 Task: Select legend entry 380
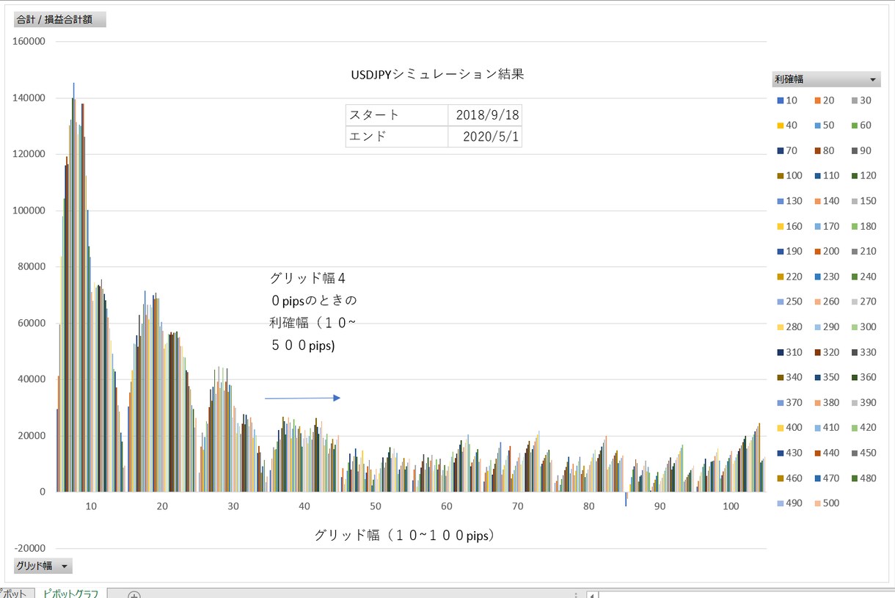(x=827, y=403)
